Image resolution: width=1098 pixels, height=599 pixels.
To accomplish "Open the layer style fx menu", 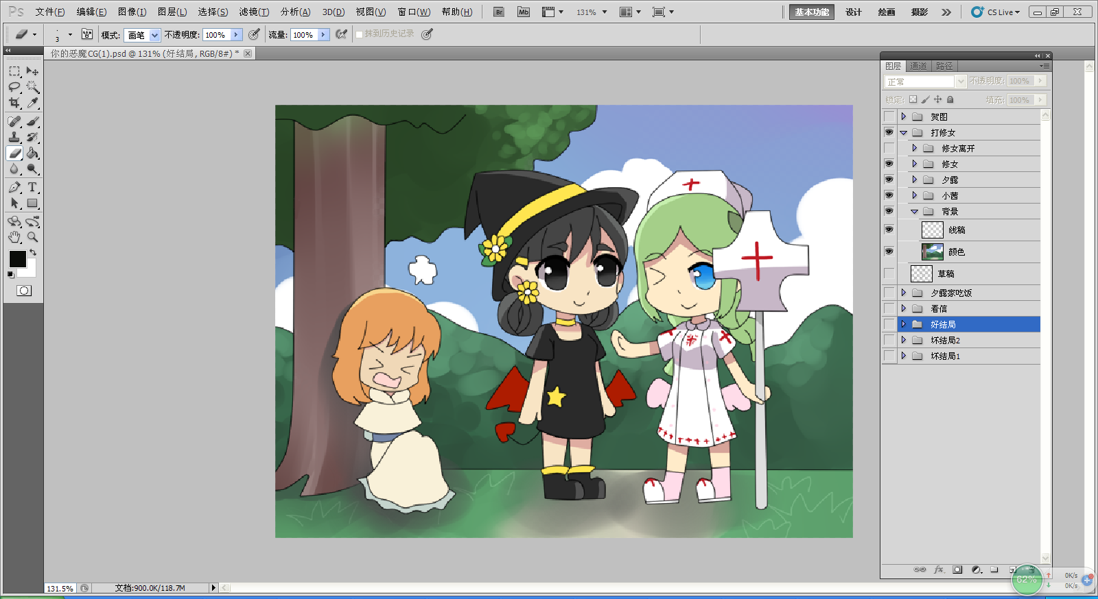I will 939,570.
